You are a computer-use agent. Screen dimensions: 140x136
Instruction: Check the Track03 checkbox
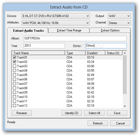point(14,66)
